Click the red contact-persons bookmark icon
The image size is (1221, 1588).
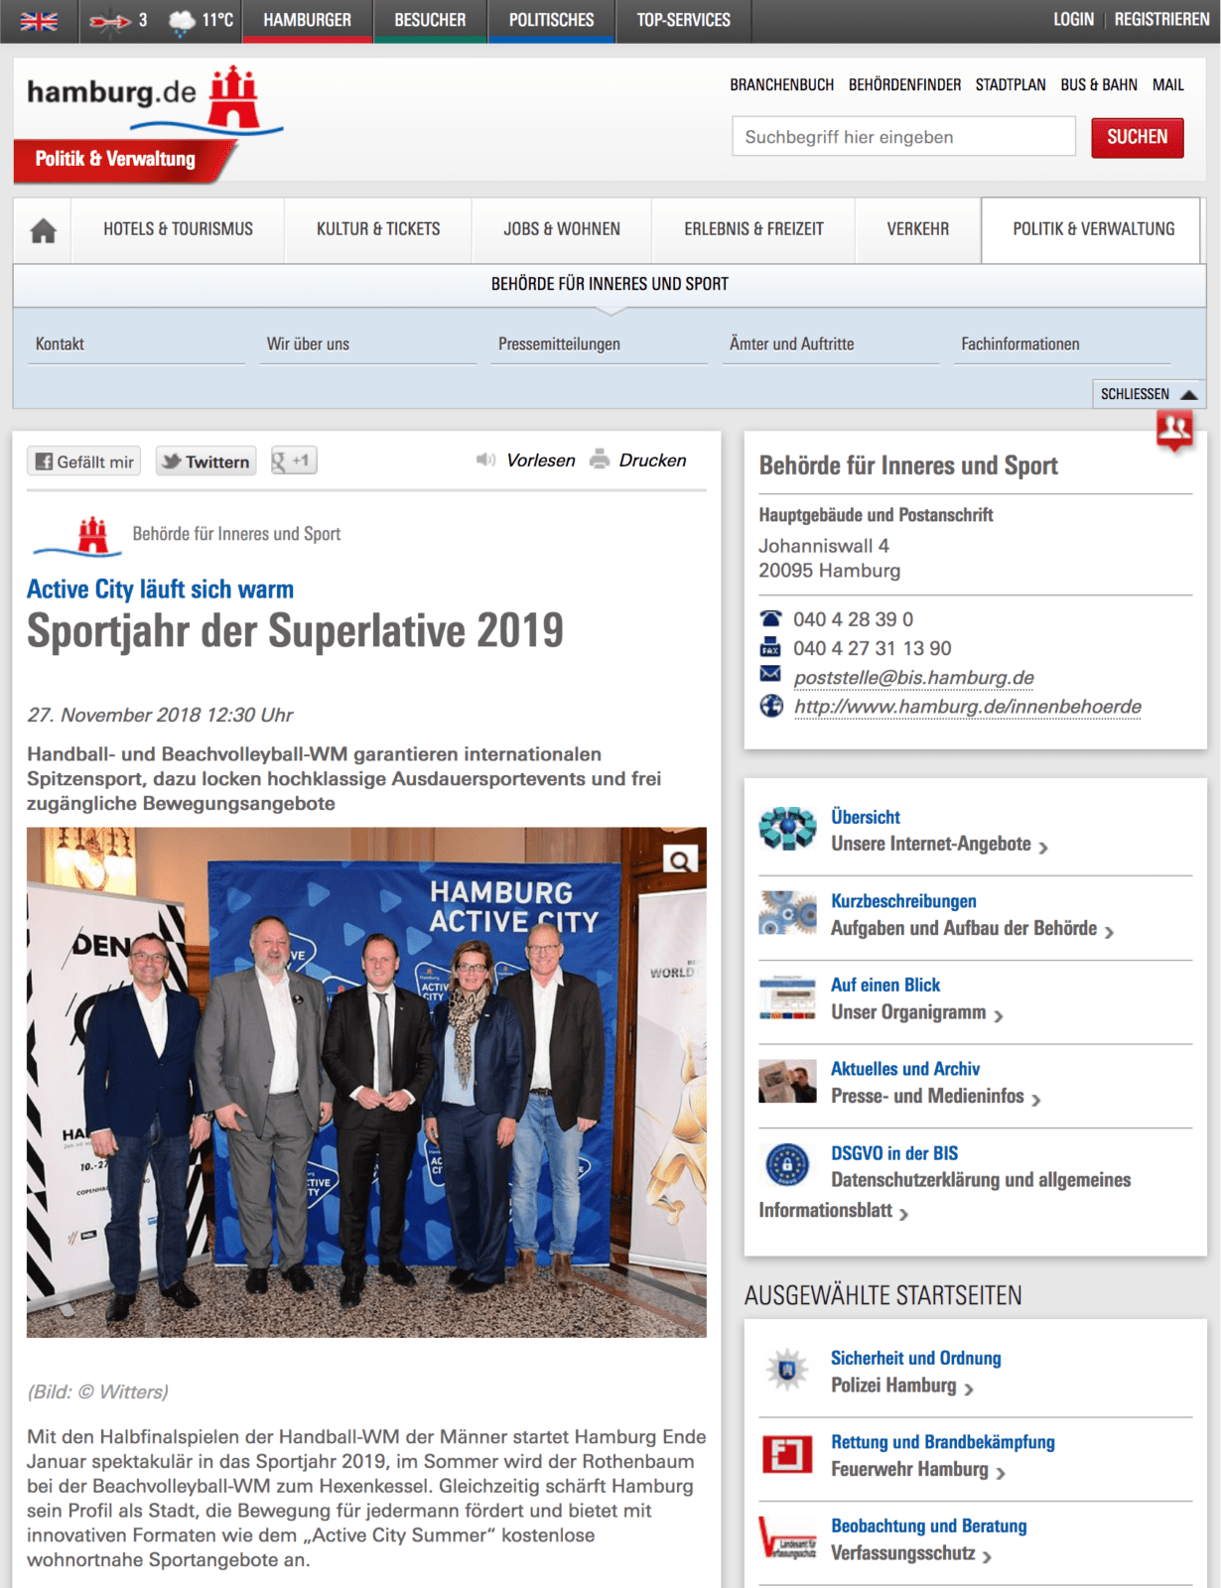point(1174,430)
